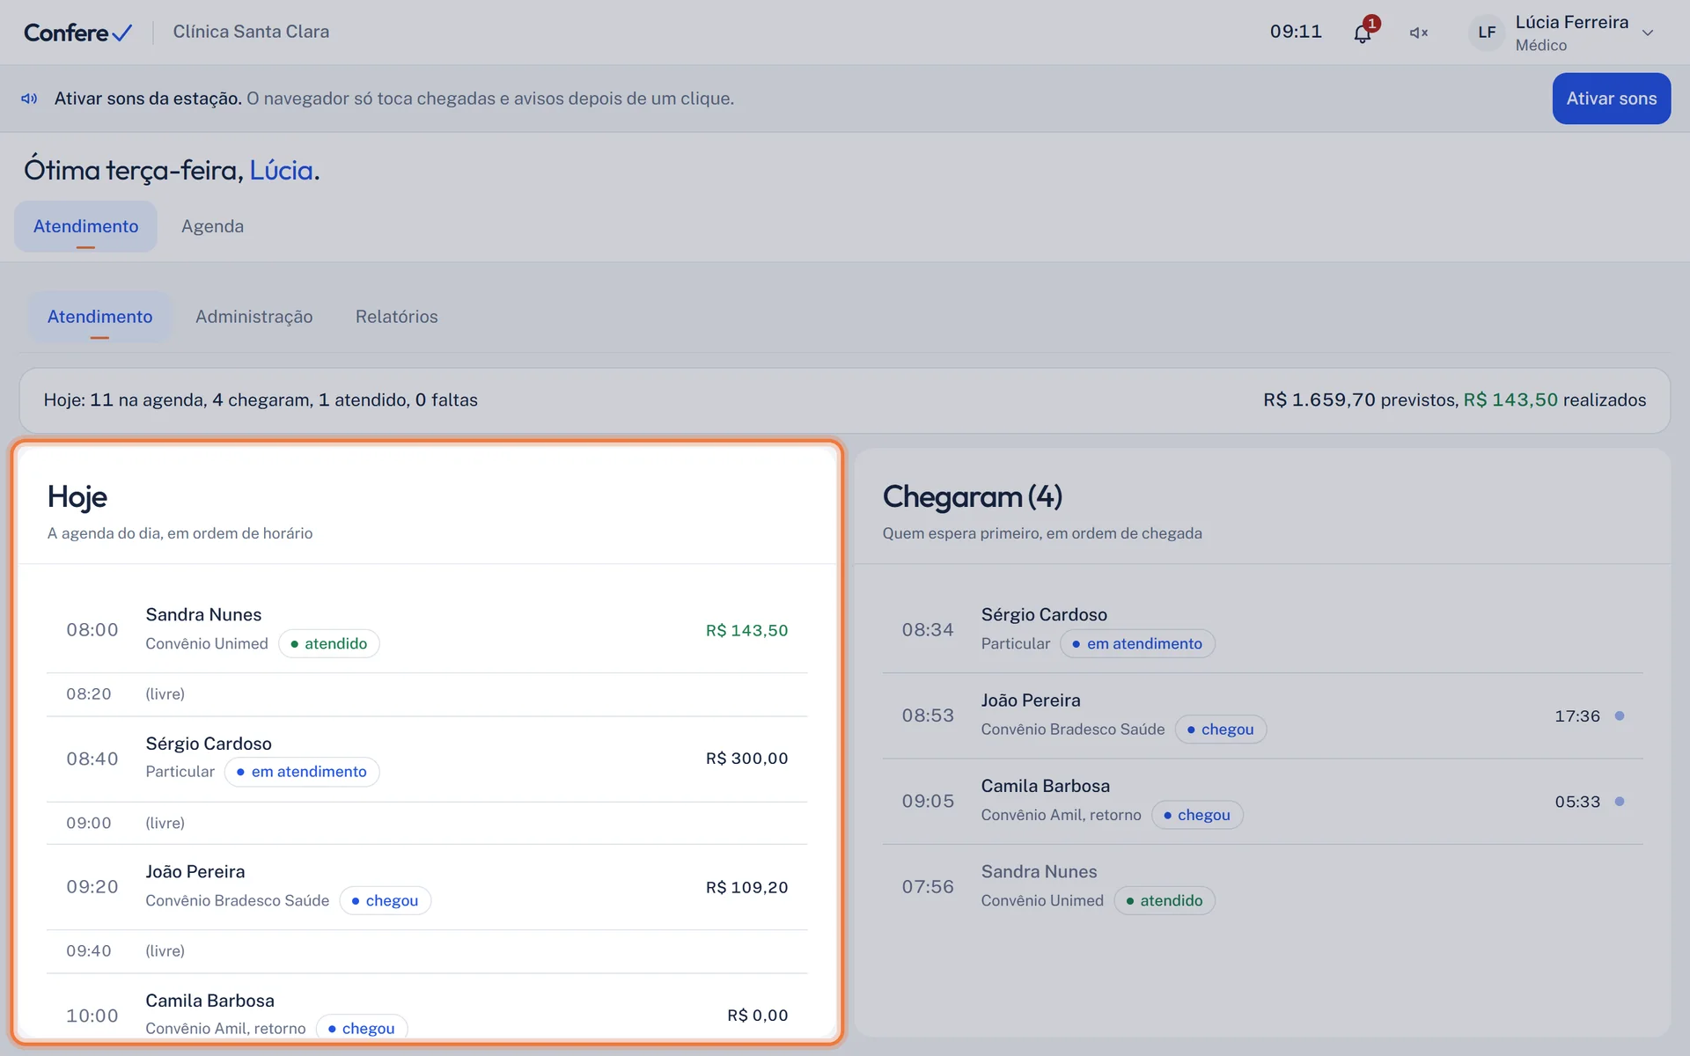Open the Administração tab
This screenshot has height=1056, width=1690.
coord(253,317)
